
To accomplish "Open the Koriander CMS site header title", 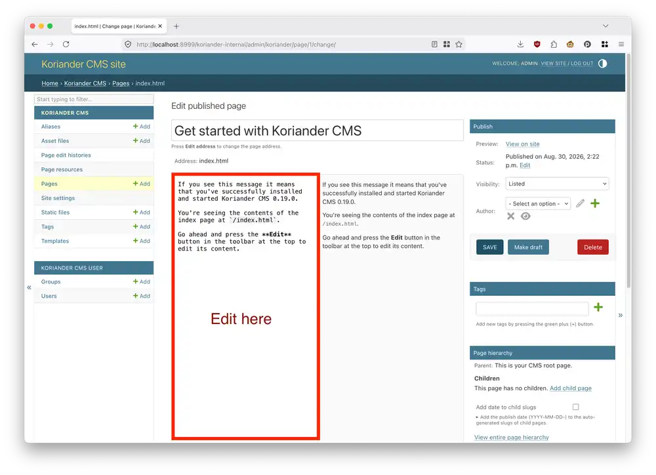I will coord(84,64).
